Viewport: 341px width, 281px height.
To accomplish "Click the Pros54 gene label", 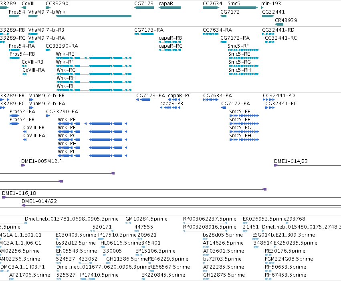I will pyautogui.click(x=17, y=12).
